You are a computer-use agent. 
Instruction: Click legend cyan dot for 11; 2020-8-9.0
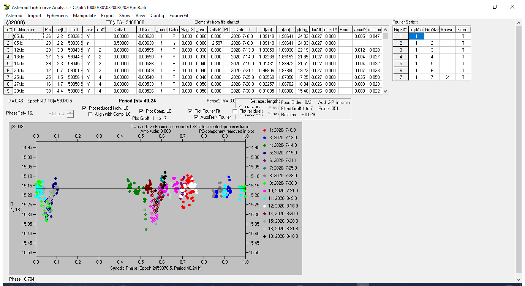pyautogui.click(x=265, y=198)
